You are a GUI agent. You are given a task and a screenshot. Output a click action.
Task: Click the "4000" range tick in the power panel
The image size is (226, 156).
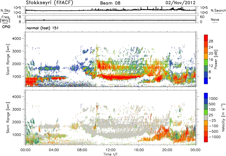click(16, 39)
